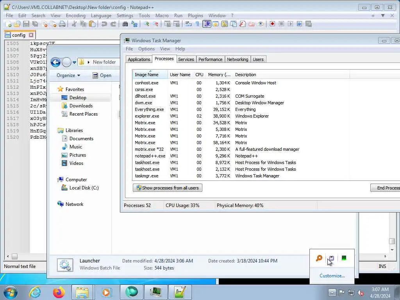Click the green square tray icon
The width and height of the screenshot is (400, 300).
344,258
